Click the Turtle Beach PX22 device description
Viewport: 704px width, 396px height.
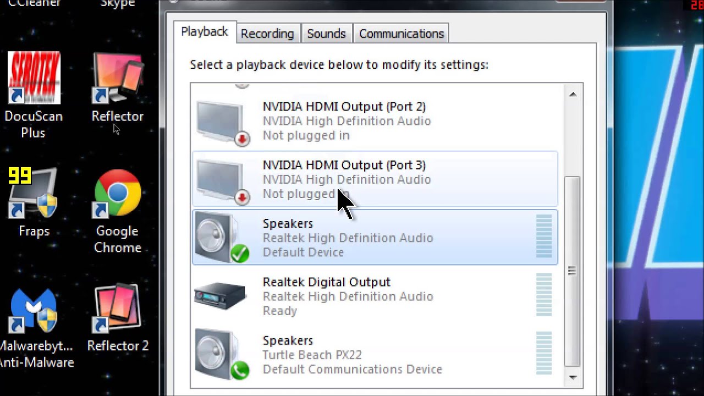click(312, 355)
